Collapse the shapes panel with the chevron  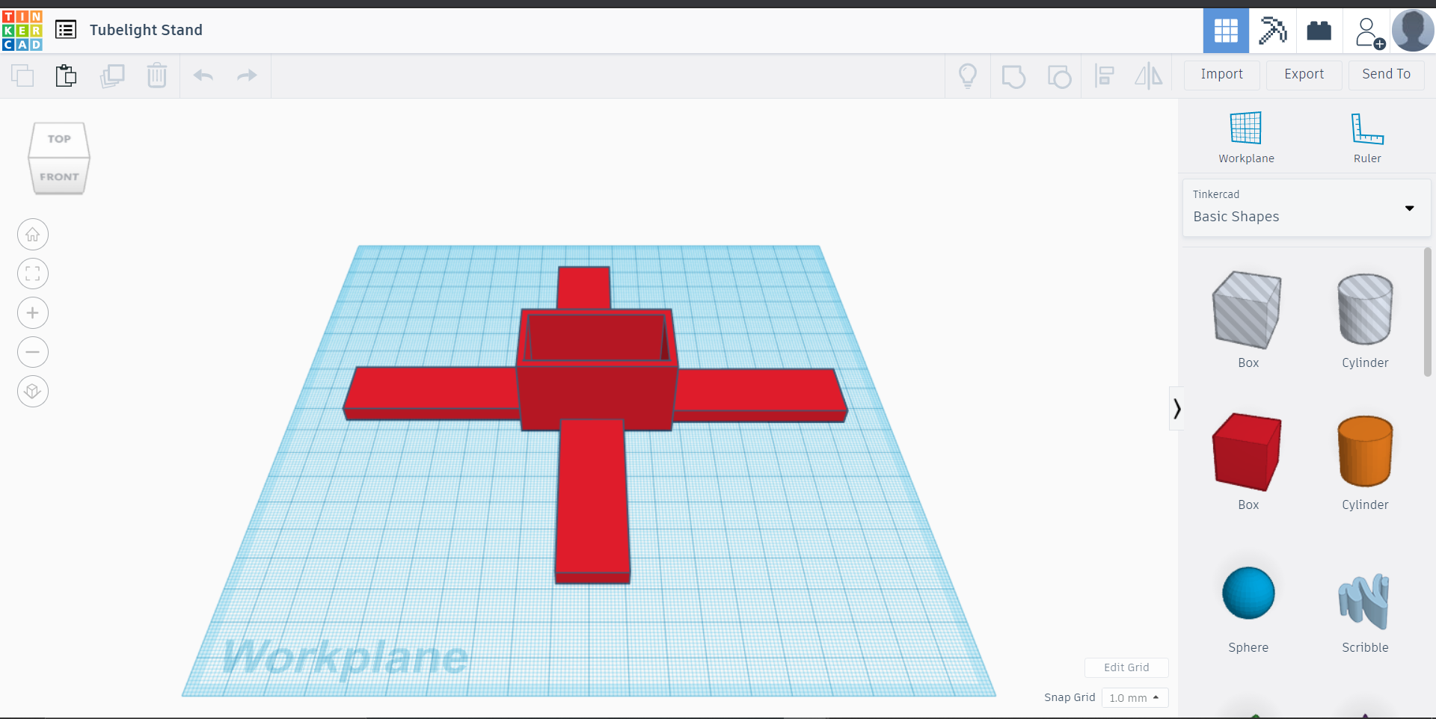tap(1176, 408)
